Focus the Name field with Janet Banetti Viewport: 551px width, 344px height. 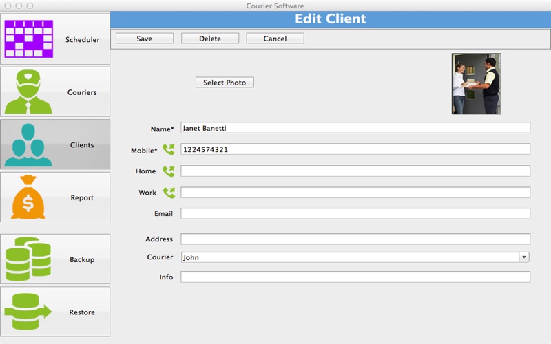[x=355, y=128]
